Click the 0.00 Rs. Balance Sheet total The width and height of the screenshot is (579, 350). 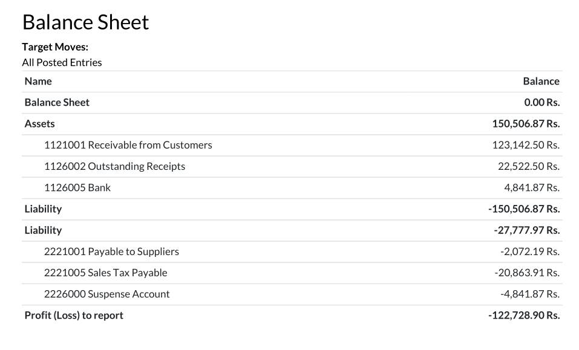point(542,103)
